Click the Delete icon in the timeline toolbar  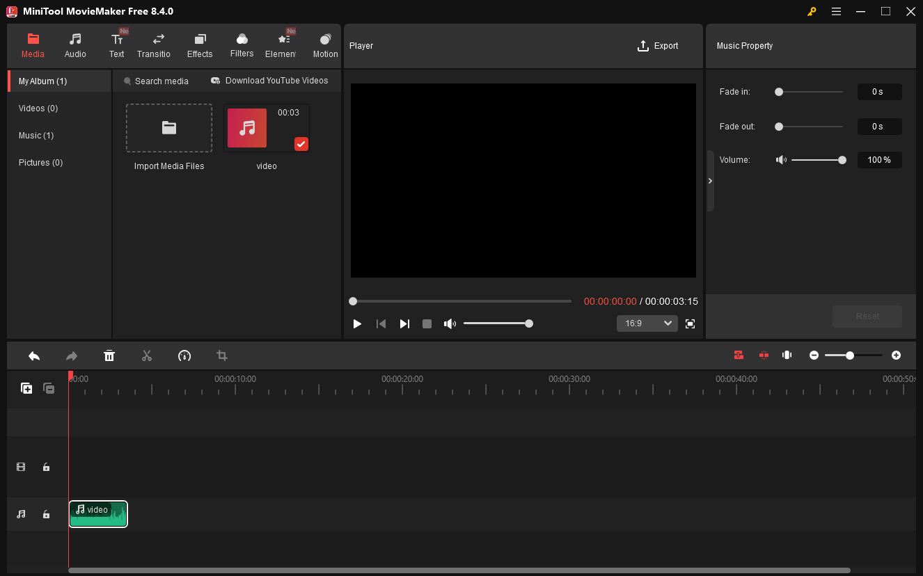(x=109, y=355)
